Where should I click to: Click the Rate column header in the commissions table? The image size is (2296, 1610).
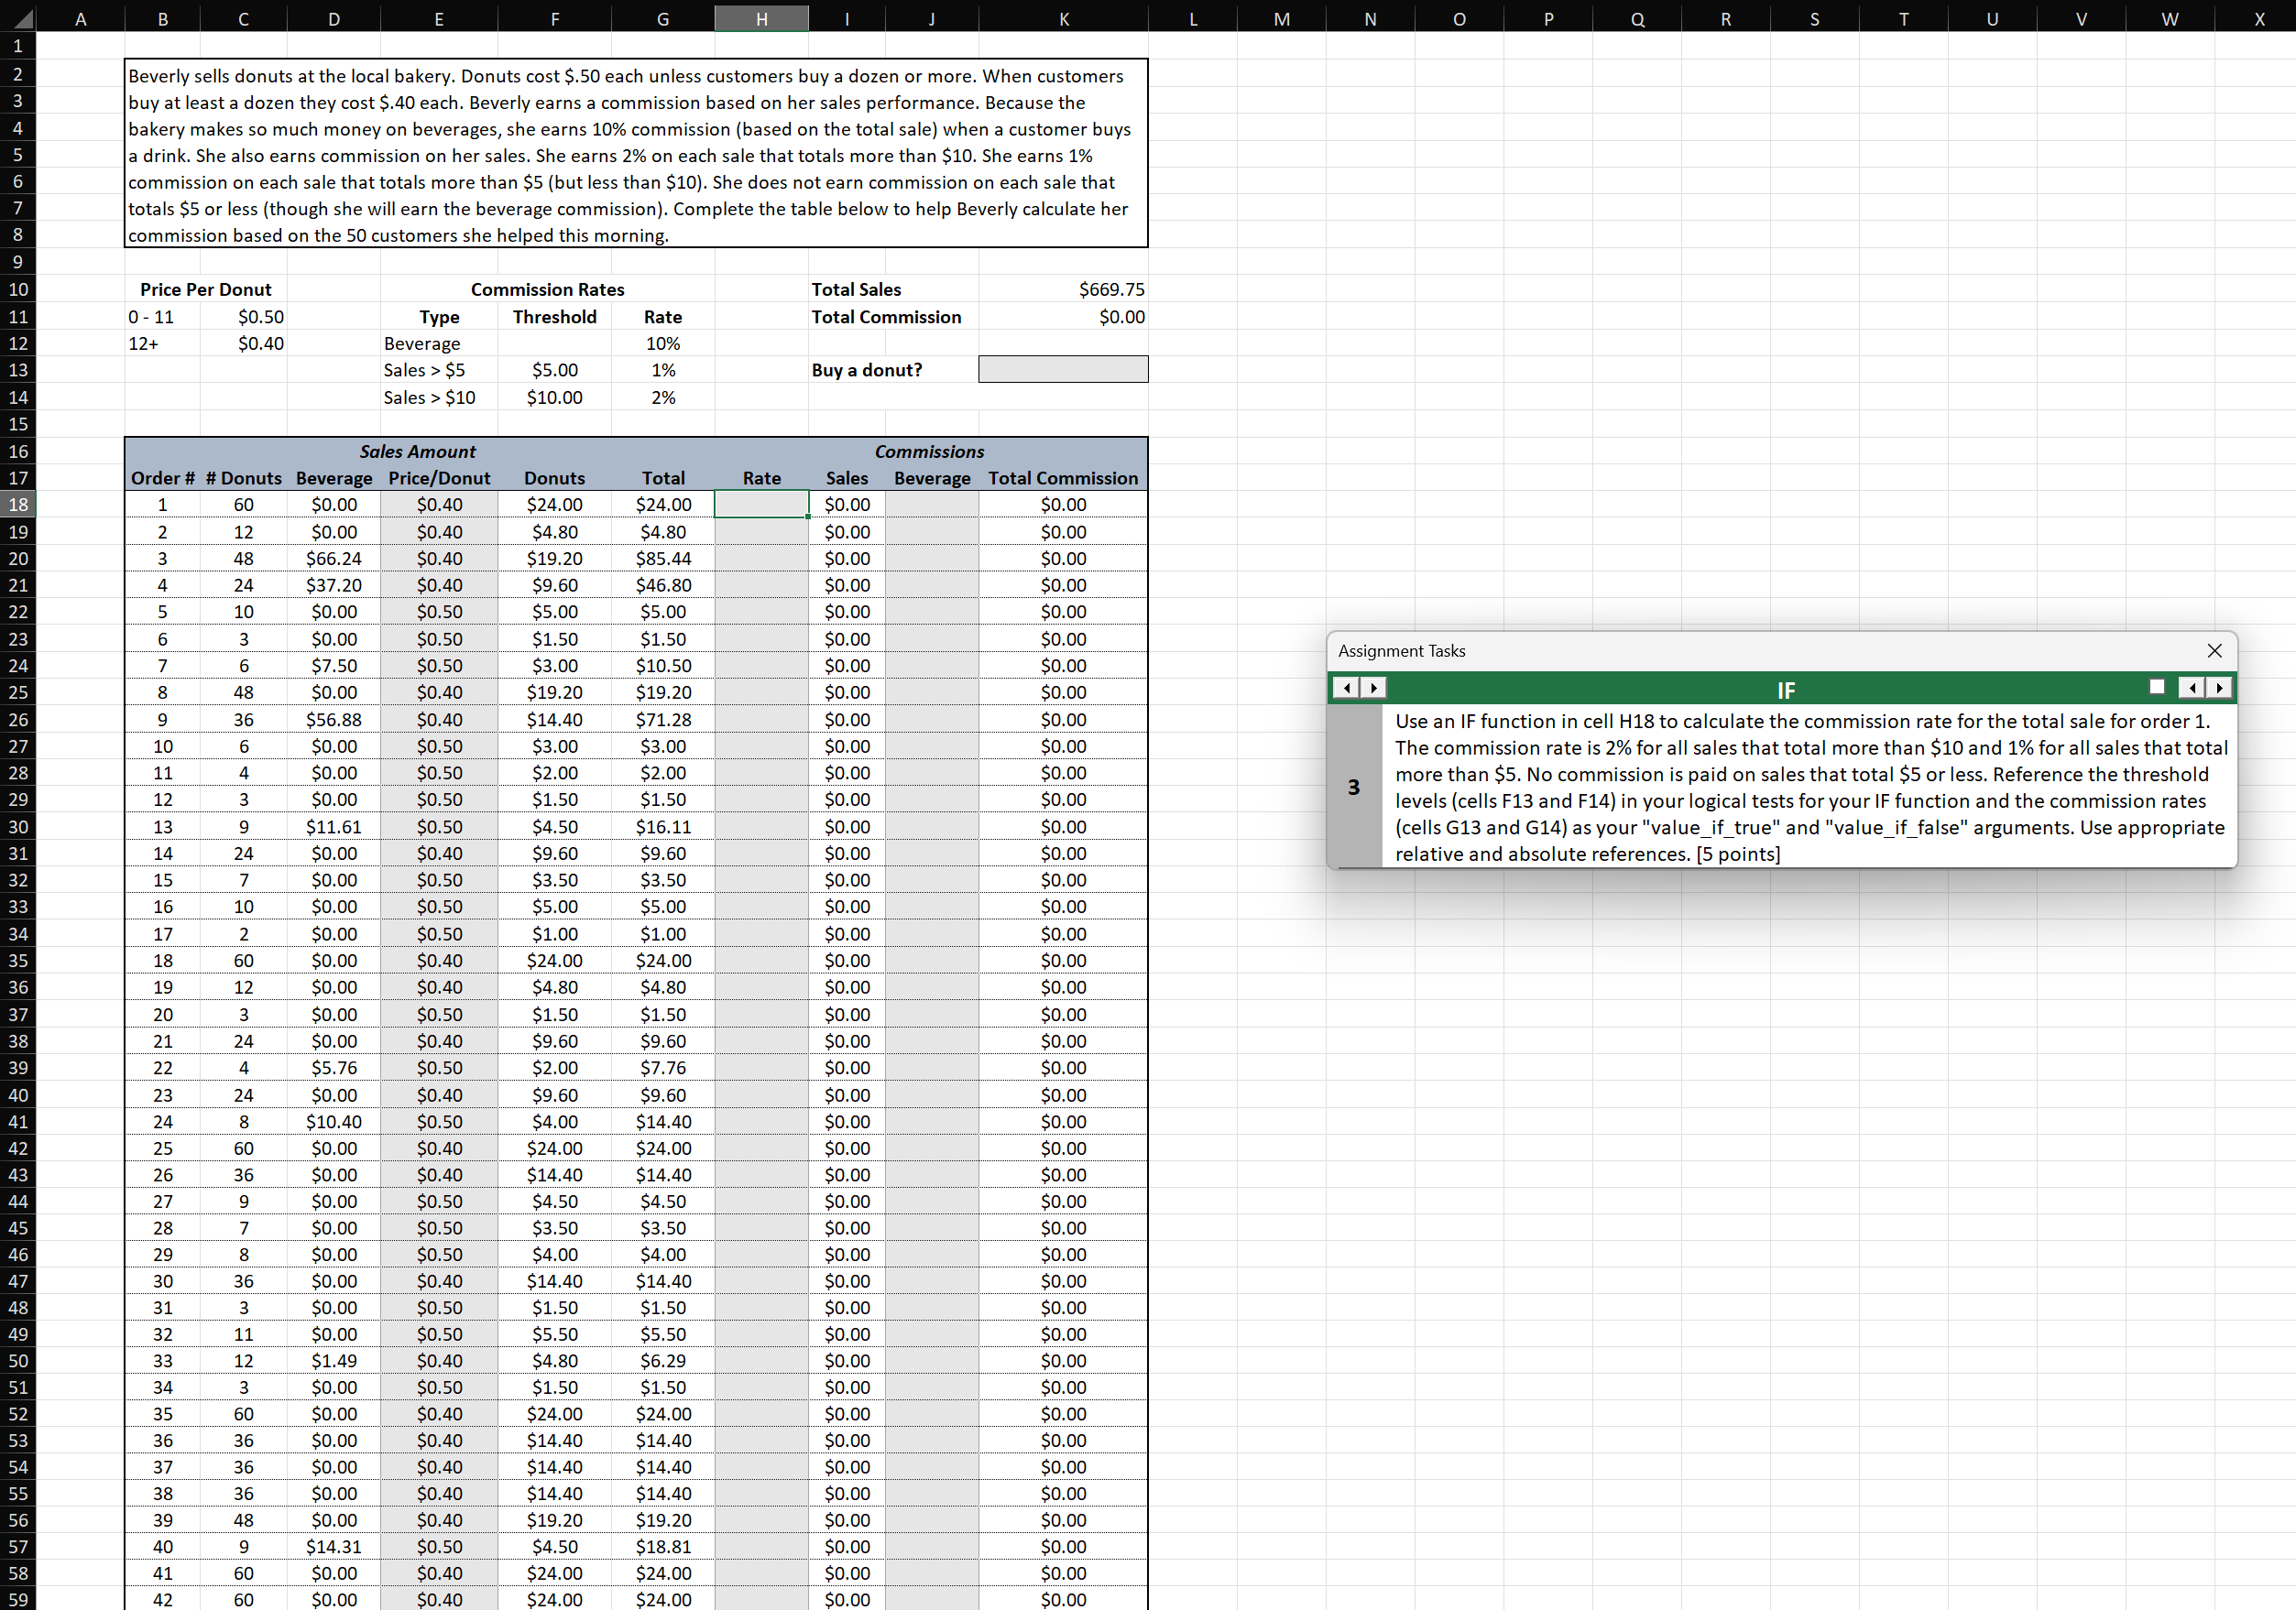pos(761,478)
